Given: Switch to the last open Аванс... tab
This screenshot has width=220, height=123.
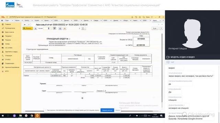Looking at the screenshot, I should [x=156, y=20].
